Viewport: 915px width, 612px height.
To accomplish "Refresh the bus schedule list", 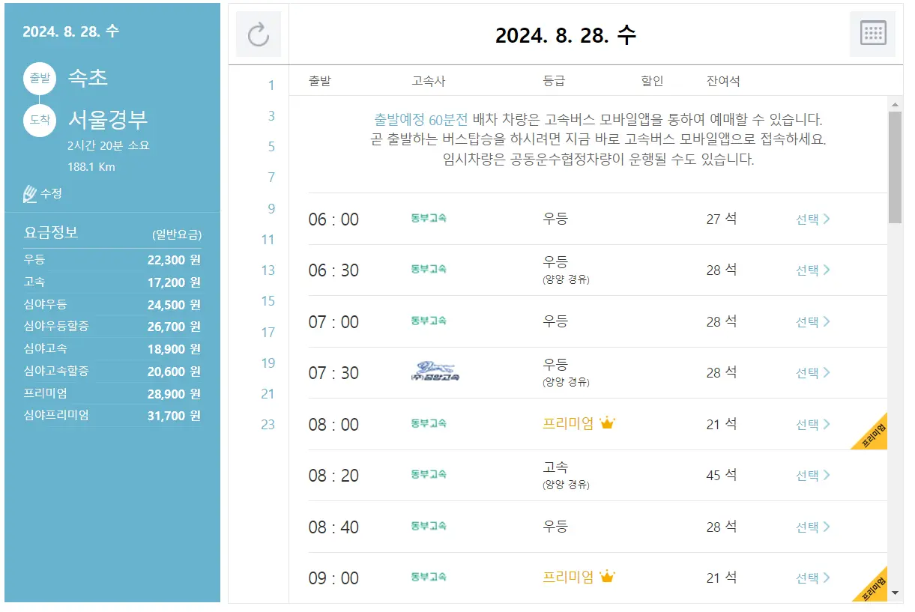I will coord(259,35).
